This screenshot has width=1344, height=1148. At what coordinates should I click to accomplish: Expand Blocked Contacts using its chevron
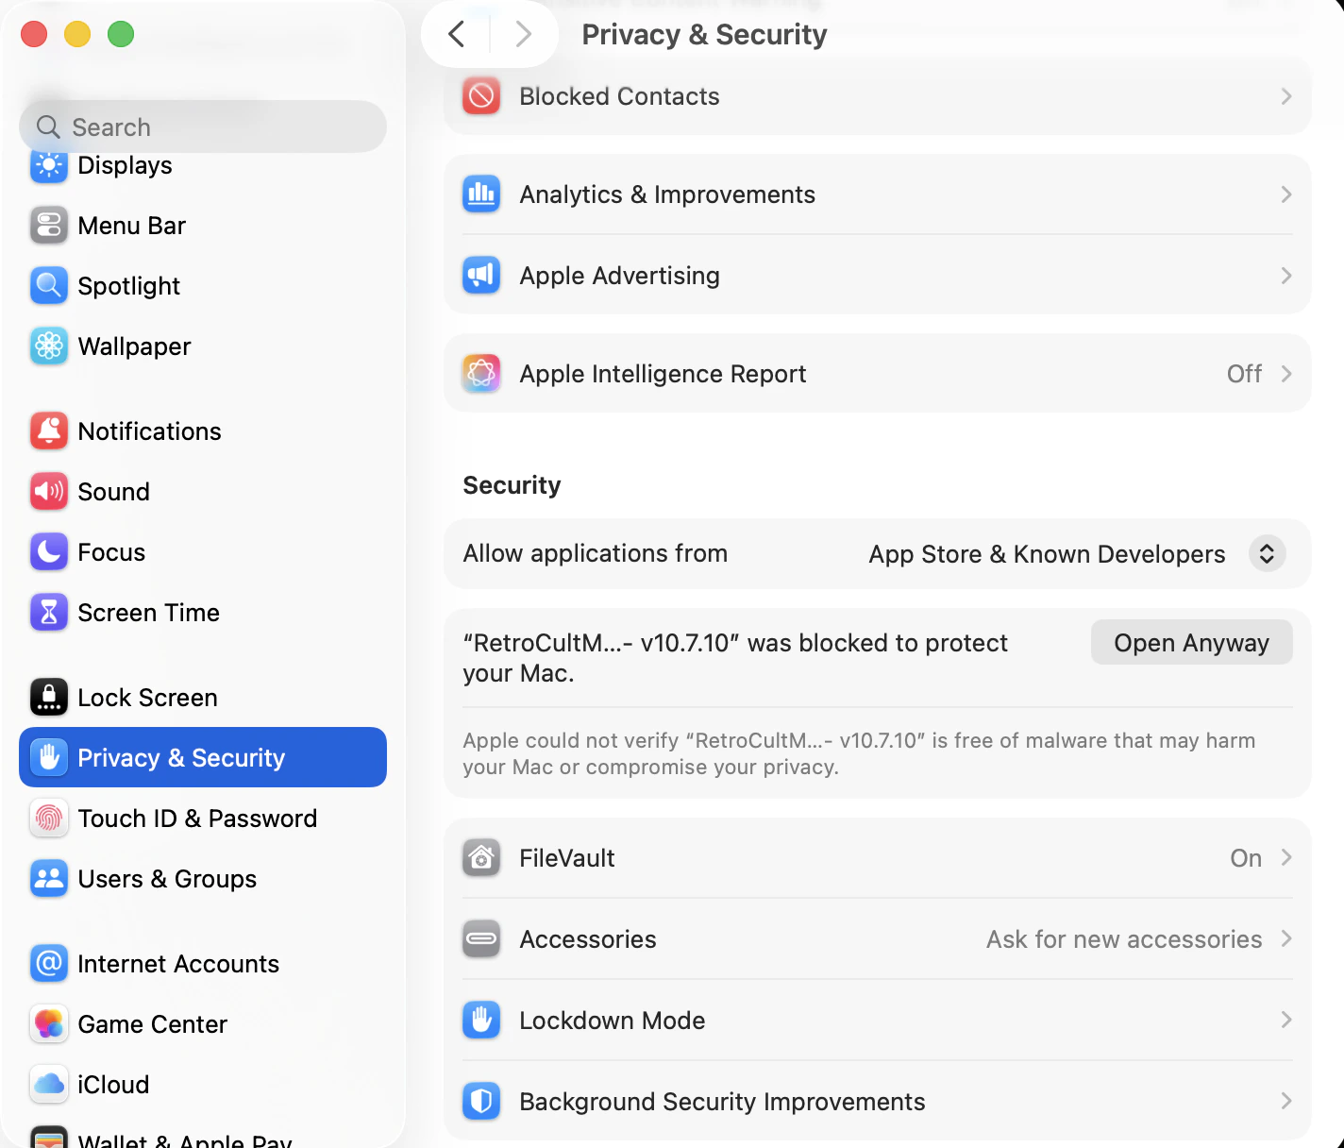[1286, 96]
